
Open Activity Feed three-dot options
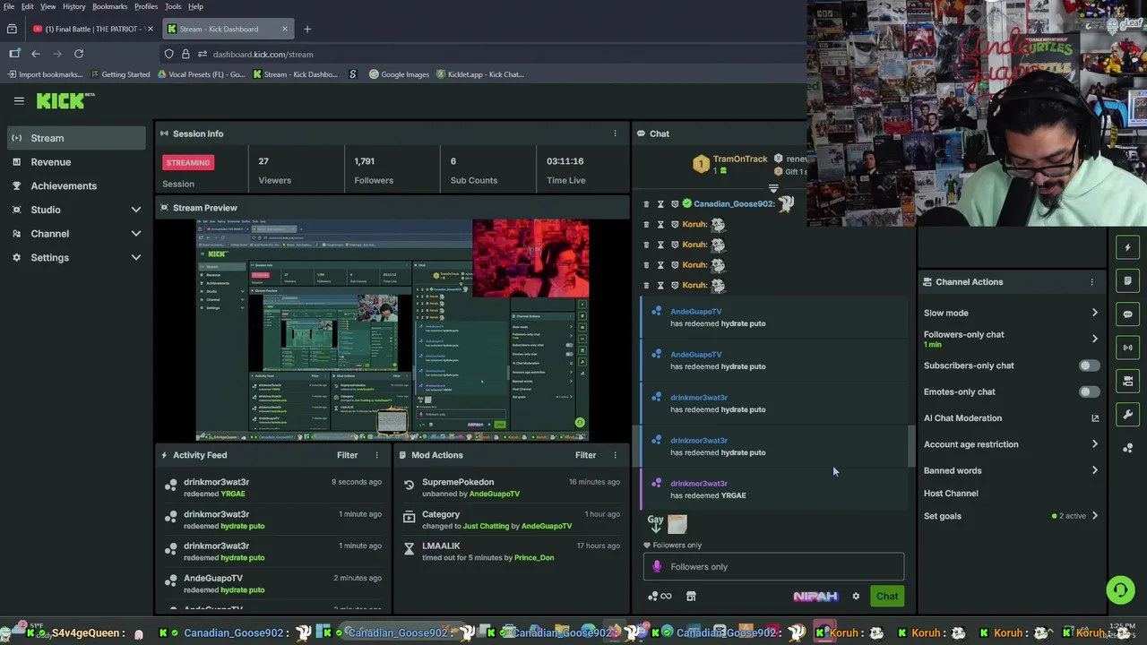point(376,455)
